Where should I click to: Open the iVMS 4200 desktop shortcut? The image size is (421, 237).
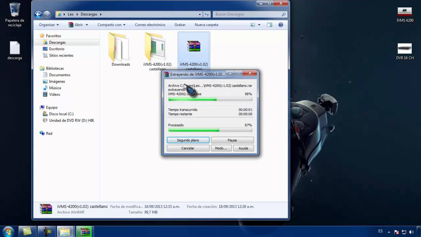point(405,14)
